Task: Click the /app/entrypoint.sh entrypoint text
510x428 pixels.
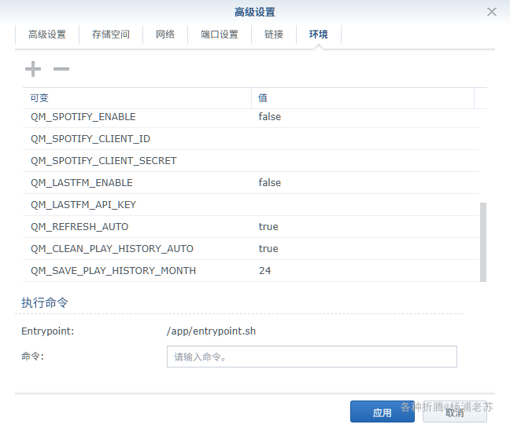Action: coord(212,331)
